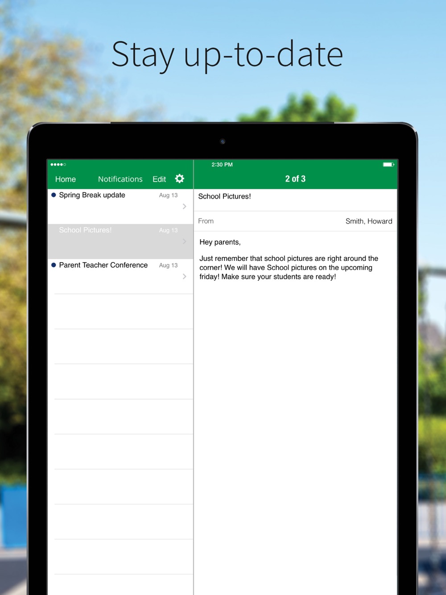Click the unread dot beside Spring Break update
The width and height of the screenshot is (446, 595).
(x=54, y=195)
